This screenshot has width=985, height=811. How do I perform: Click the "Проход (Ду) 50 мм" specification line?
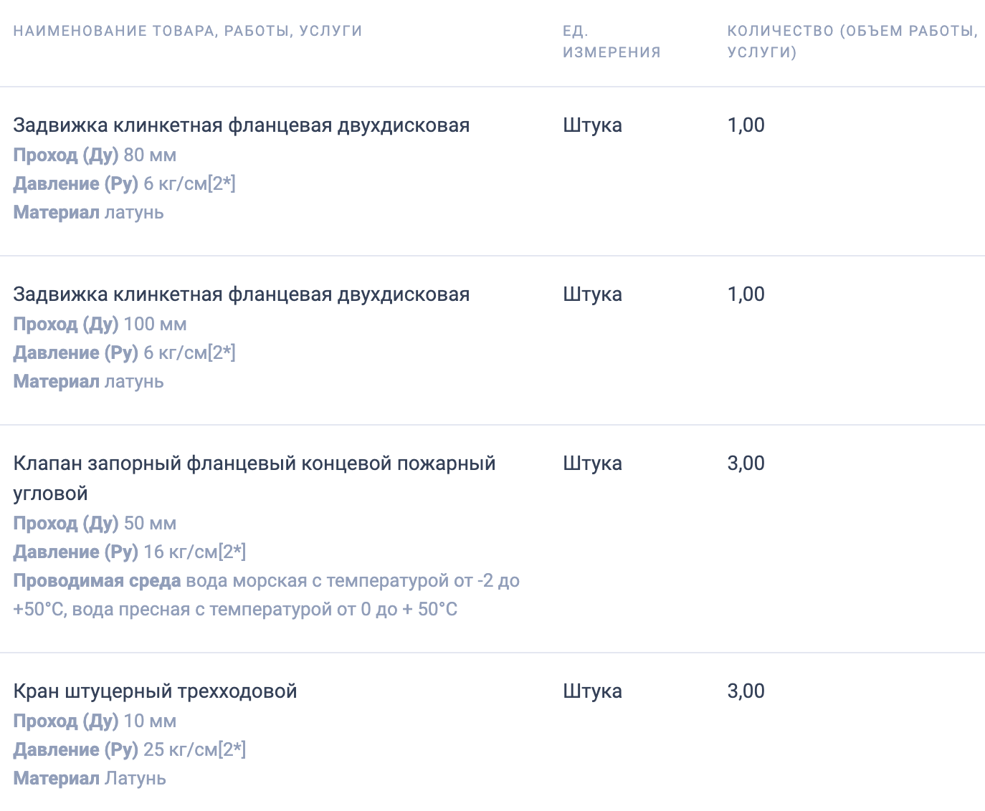coord(95,524)
